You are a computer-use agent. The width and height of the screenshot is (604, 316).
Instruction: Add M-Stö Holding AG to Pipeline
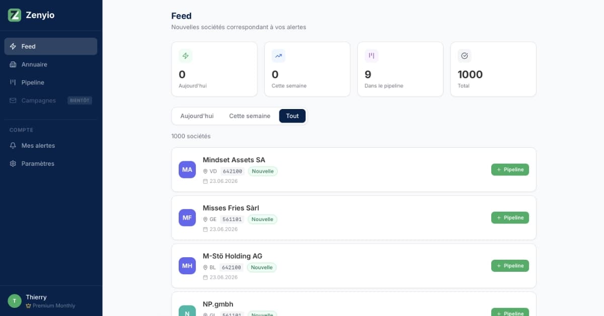[510, 266]
